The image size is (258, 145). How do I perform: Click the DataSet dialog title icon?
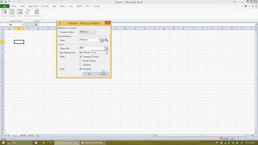pos(59,23)
